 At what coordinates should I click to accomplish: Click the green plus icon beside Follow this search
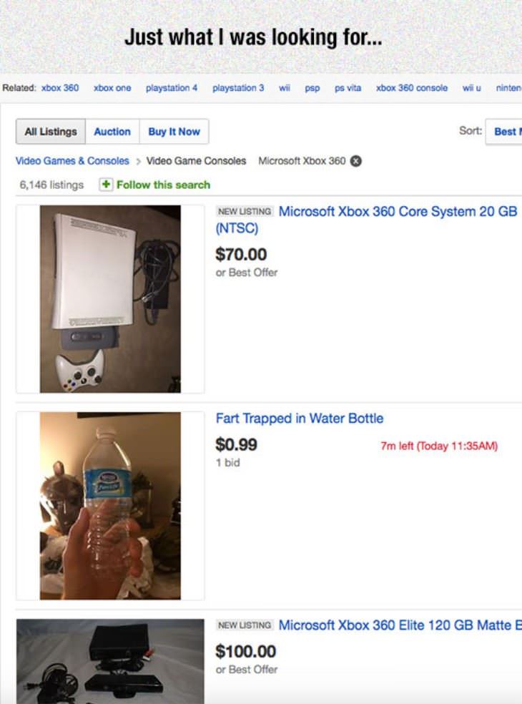point(106,185)
